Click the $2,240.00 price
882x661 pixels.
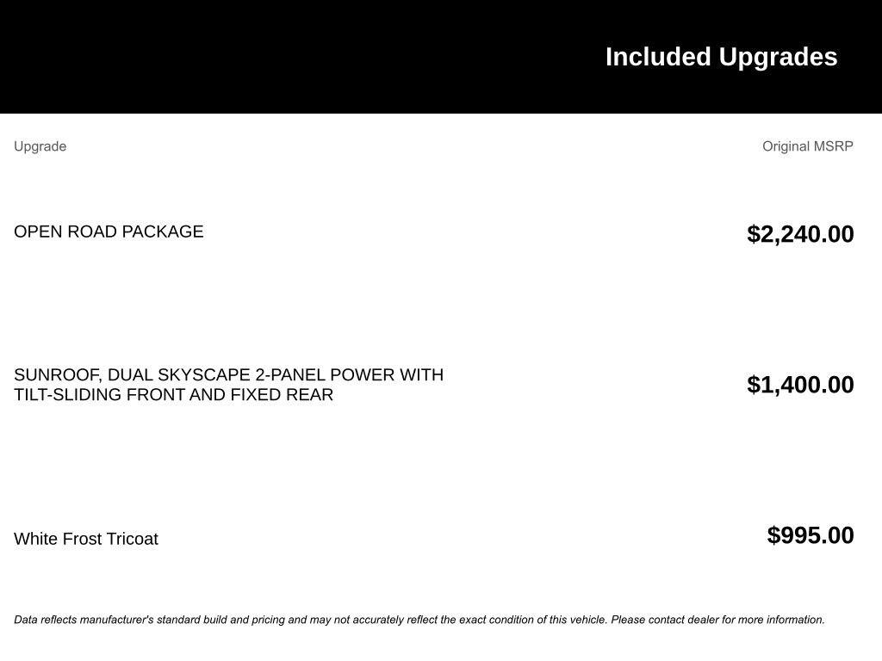point(800,234)
